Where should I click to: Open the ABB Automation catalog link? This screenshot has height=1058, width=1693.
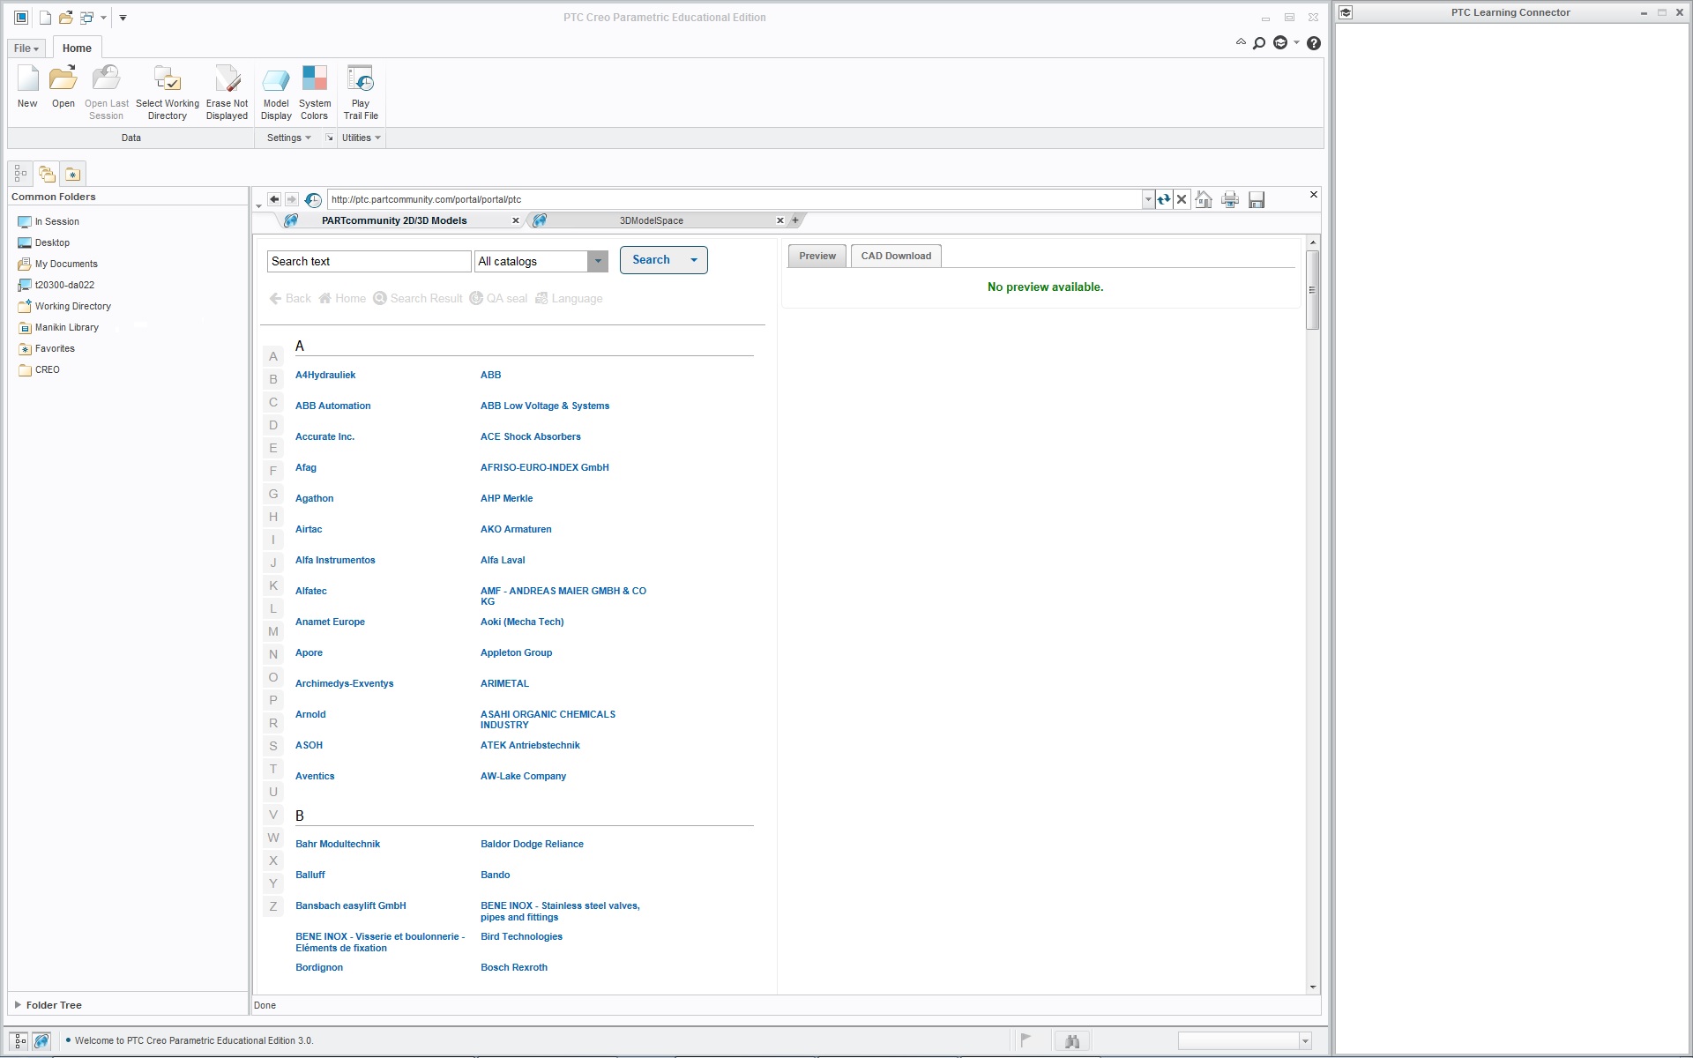332,406
